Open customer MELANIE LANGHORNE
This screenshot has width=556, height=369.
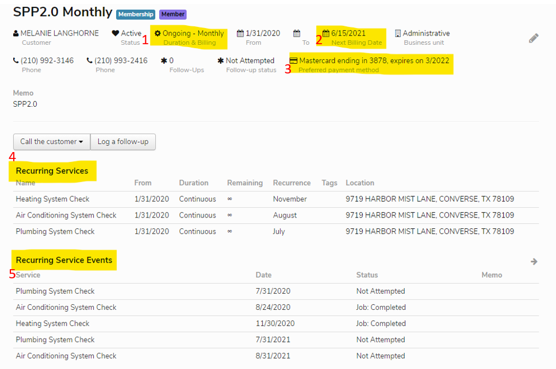[x=59, y=33]
